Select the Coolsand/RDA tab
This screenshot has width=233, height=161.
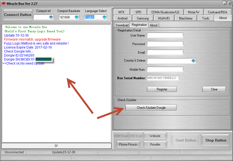pos(218,12)
